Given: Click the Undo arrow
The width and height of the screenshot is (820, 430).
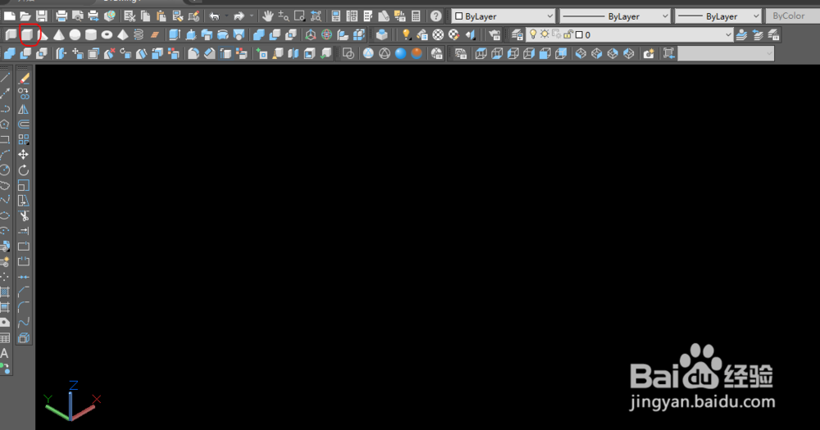Looking at the screenshot, I should click(x=214, y=16).
